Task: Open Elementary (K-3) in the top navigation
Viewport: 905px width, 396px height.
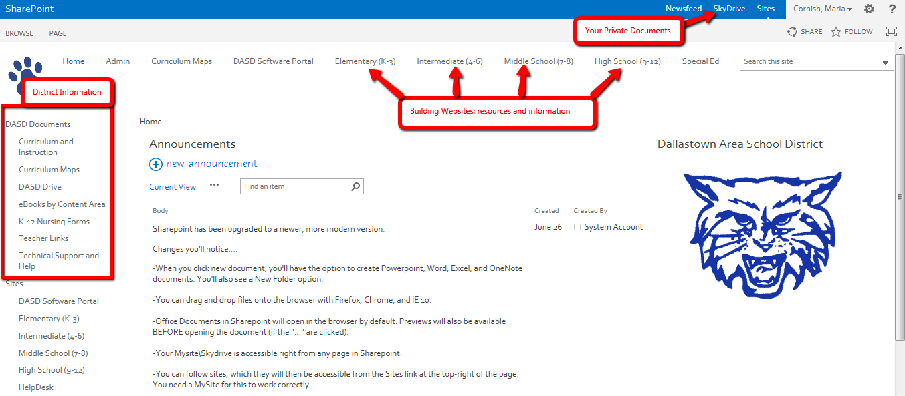Action: (x=365, y=61)
